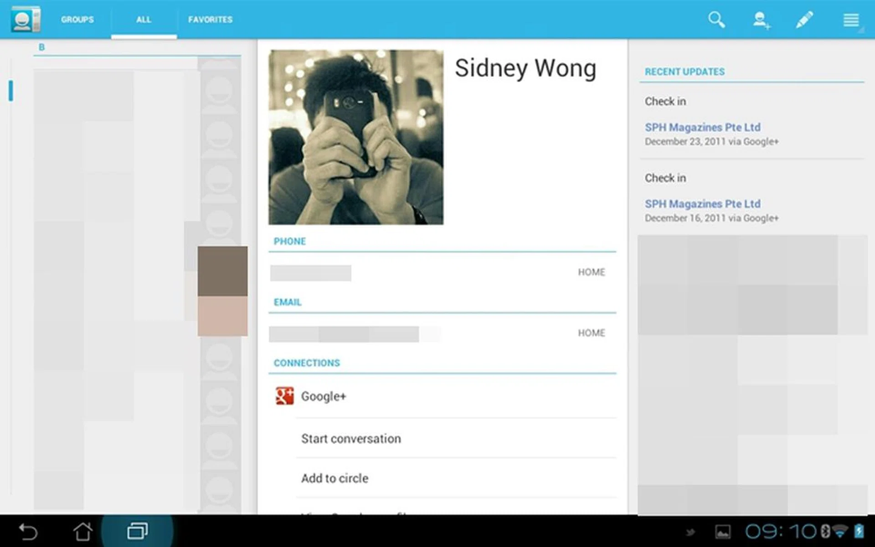The width and height of the screenshot is (875, 547).
Task: Switch to the Groups tab
Action: click(77, 20)
